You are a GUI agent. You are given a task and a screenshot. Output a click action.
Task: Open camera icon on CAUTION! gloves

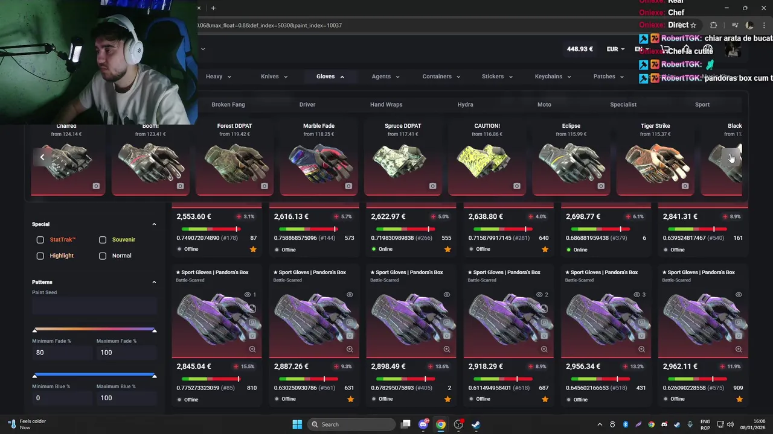[516, 186]
